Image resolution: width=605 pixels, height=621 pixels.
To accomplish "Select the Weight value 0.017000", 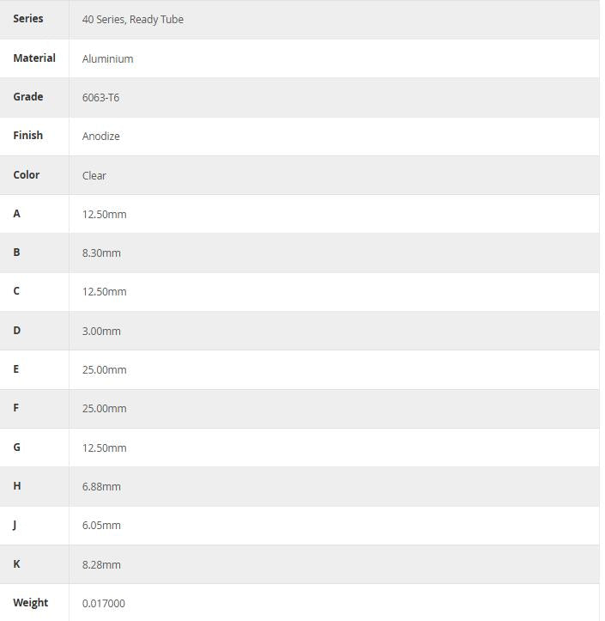I will pos(104,604).
